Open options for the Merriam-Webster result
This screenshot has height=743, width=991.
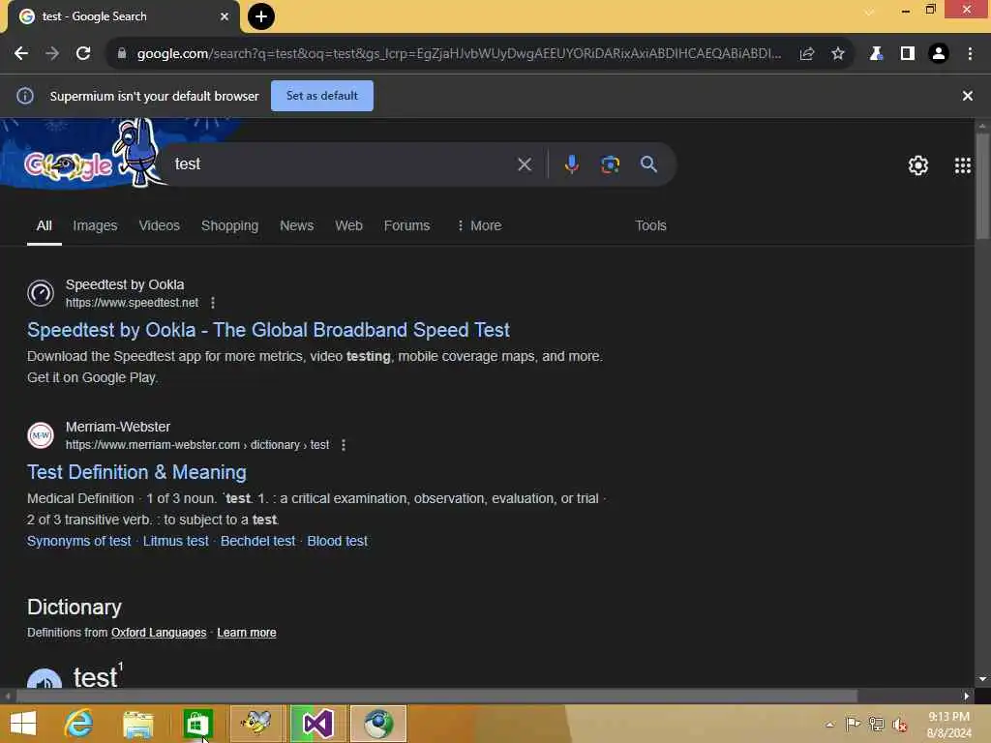[344, 445]
